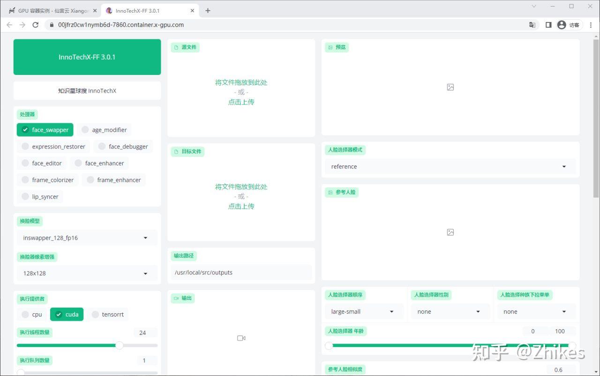The width and height of the screenshot is (600, 376).
Task: Click the video icon in output panel
Action: [x=241, y=338]
